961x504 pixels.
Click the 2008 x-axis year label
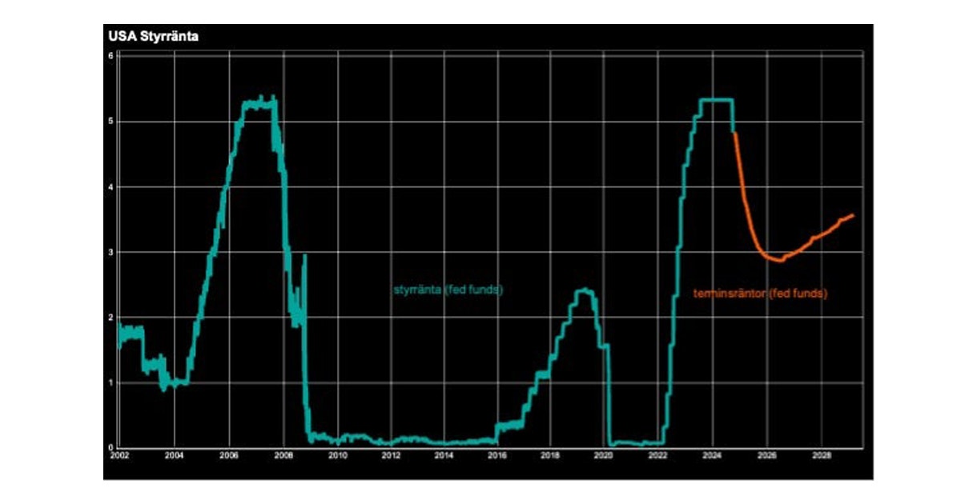[283, 456]
